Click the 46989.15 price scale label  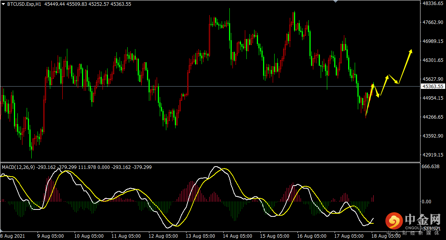[432, 41]
